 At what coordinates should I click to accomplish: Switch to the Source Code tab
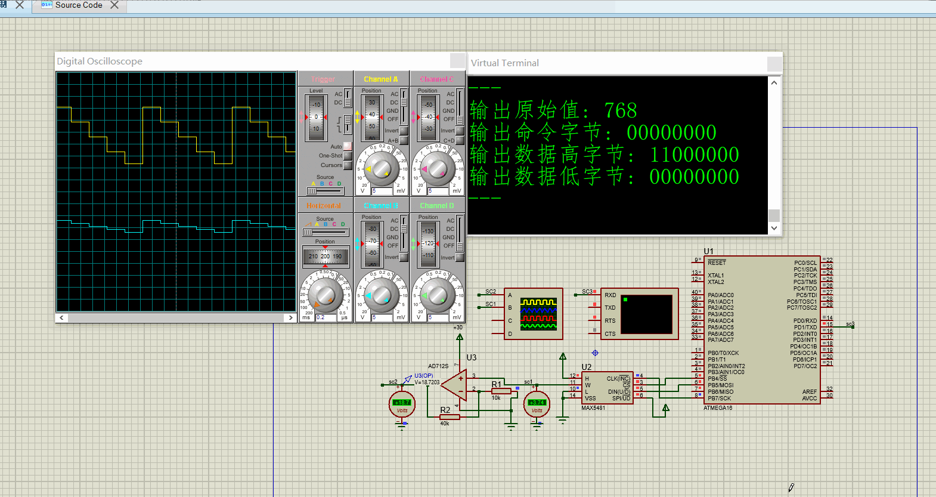[79, 5]
